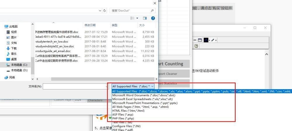The image size is (292, 131).
Task: Choose Configure Files (*.INI) filter
Action: [126, 126]
